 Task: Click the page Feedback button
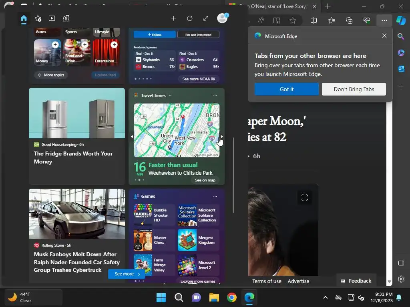pos(356,281)
